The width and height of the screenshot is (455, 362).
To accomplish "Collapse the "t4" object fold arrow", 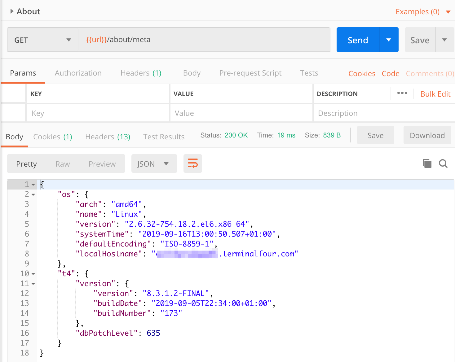I will pos(33,274).
